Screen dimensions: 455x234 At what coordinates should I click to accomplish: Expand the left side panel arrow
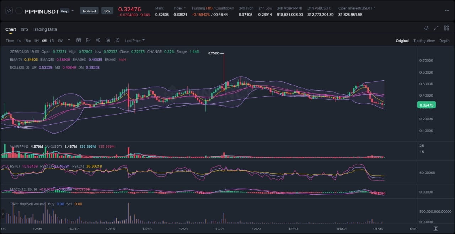[x=3, y=214]
